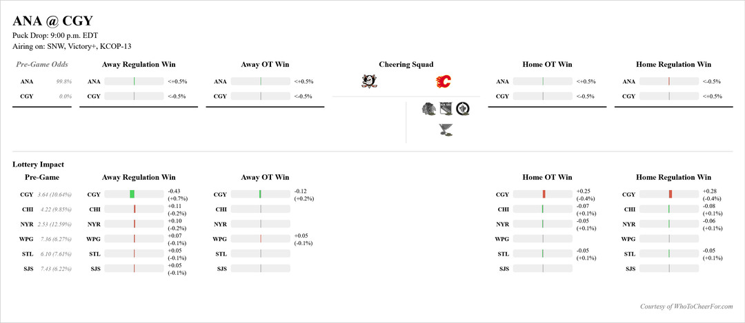Click the Airing on broadcasters line
Screen dimensions: 745x323
[x=72, y=46]
